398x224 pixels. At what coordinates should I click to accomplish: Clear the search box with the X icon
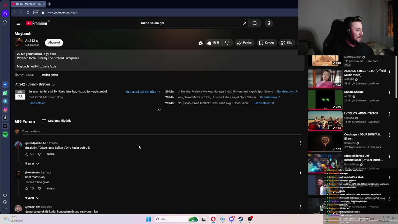(x=245, y=23)
